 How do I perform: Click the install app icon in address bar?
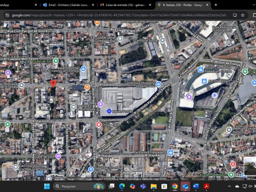click(235, 15)
